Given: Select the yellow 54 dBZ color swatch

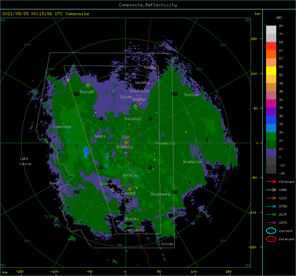Looking at the screenshot, I should pos(271,71).
